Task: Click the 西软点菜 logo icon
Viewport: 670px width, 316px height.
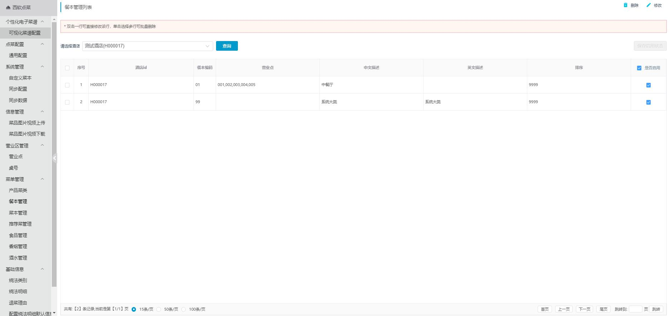Action: pos(8,7)
